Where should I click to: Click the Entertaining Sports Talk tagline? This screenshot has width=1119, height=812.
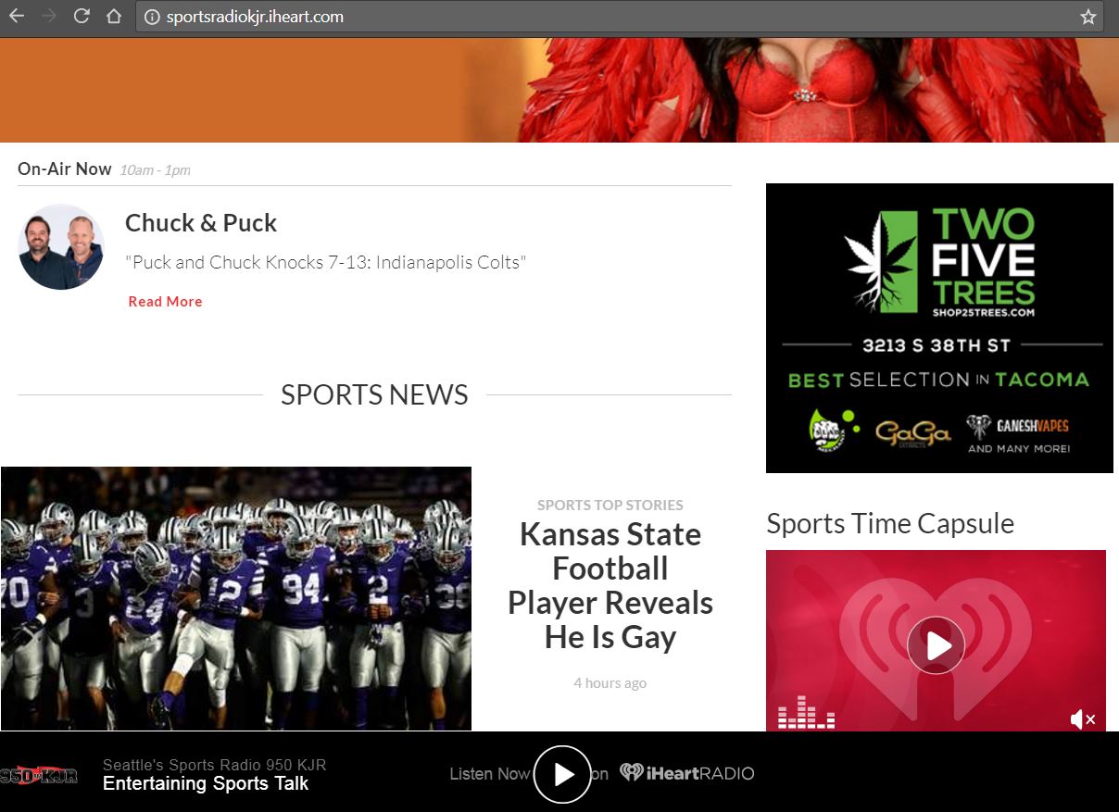click(x=206, y=783)
